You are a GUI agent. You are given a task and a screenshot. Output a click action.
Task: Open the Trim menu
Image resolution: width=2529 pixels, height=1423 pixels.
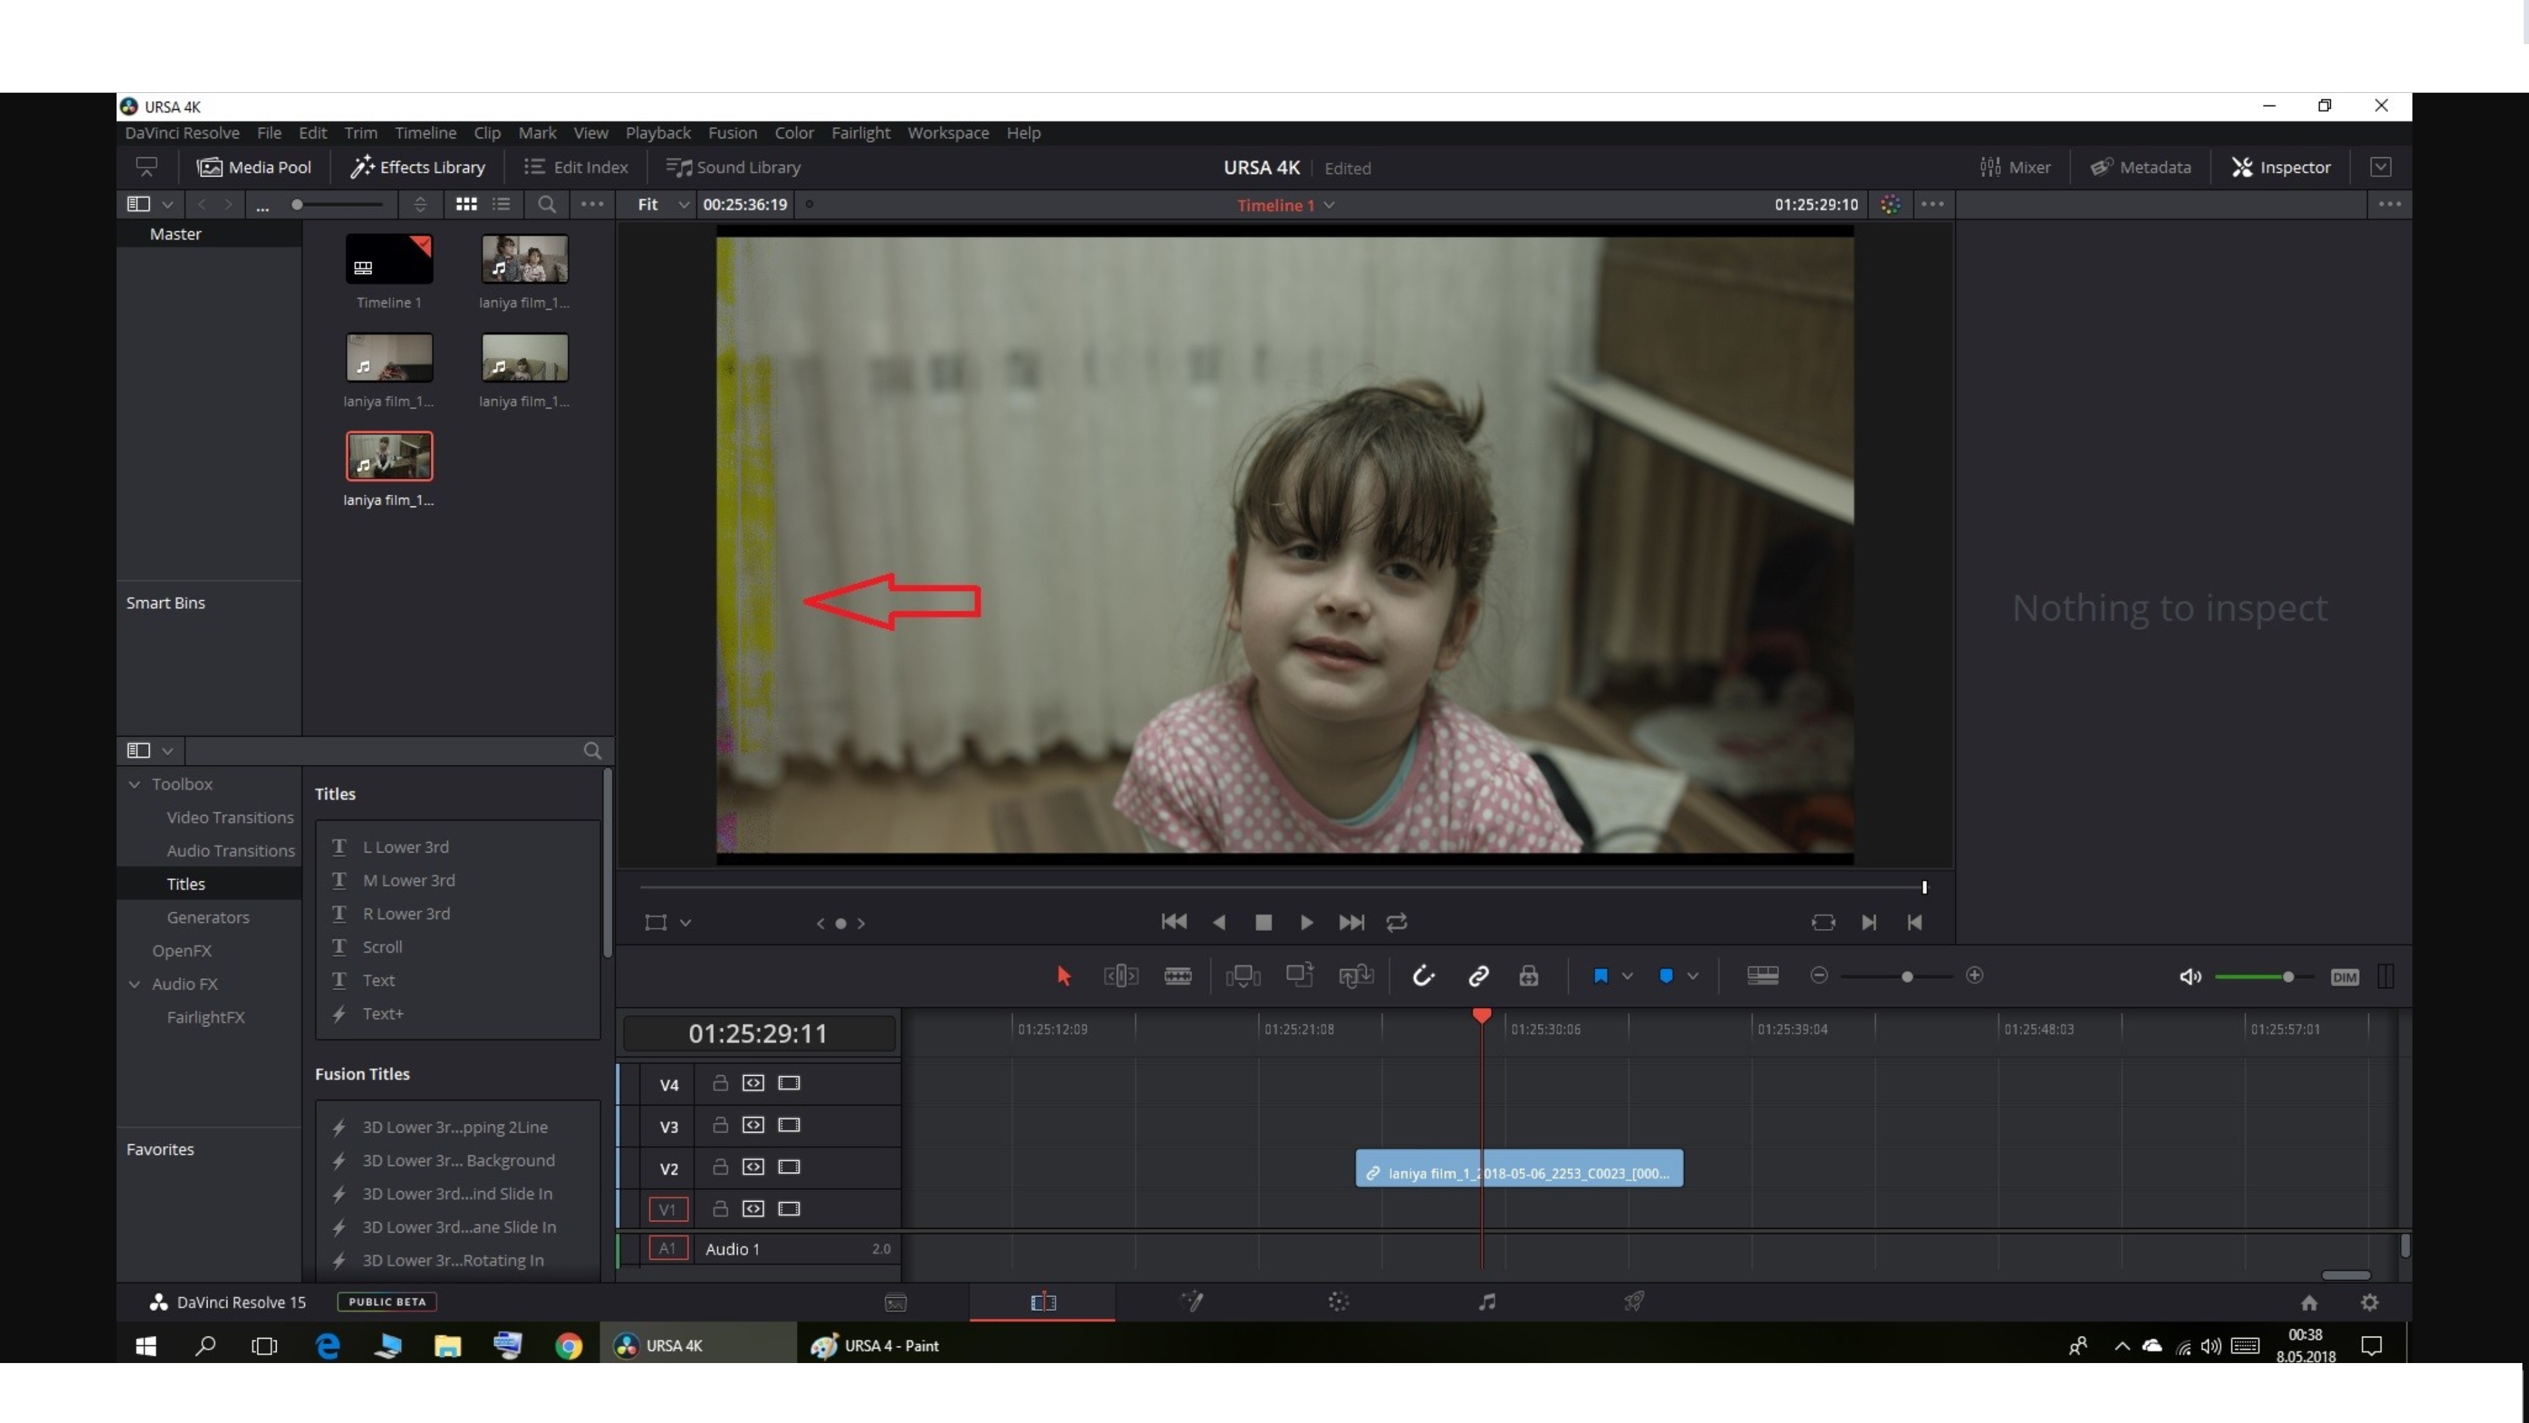point(360,132)
